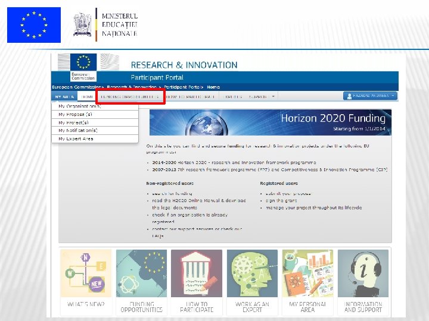
Task: Open the How to Participate tile
Action: click(x=197, y=282)
